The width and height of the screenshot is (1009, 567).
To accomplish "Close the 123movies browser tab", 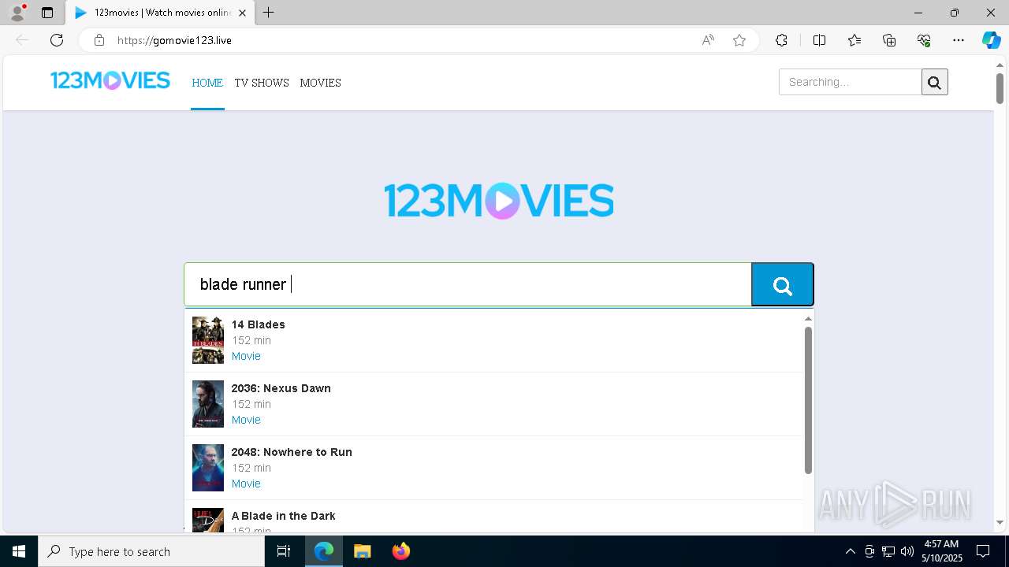I will coord(242,13).
